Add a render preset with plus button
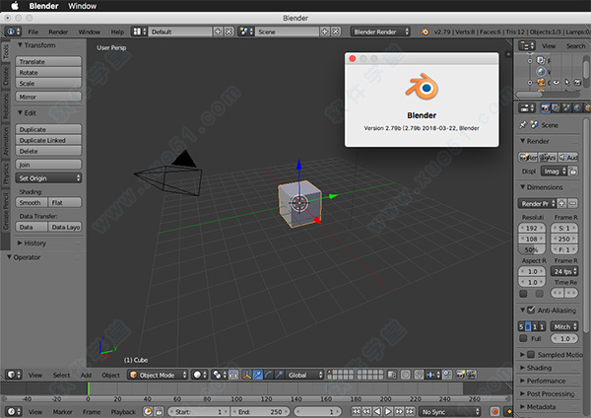Image resolution: width=591 pixels, height=418 pixels. 561,203
